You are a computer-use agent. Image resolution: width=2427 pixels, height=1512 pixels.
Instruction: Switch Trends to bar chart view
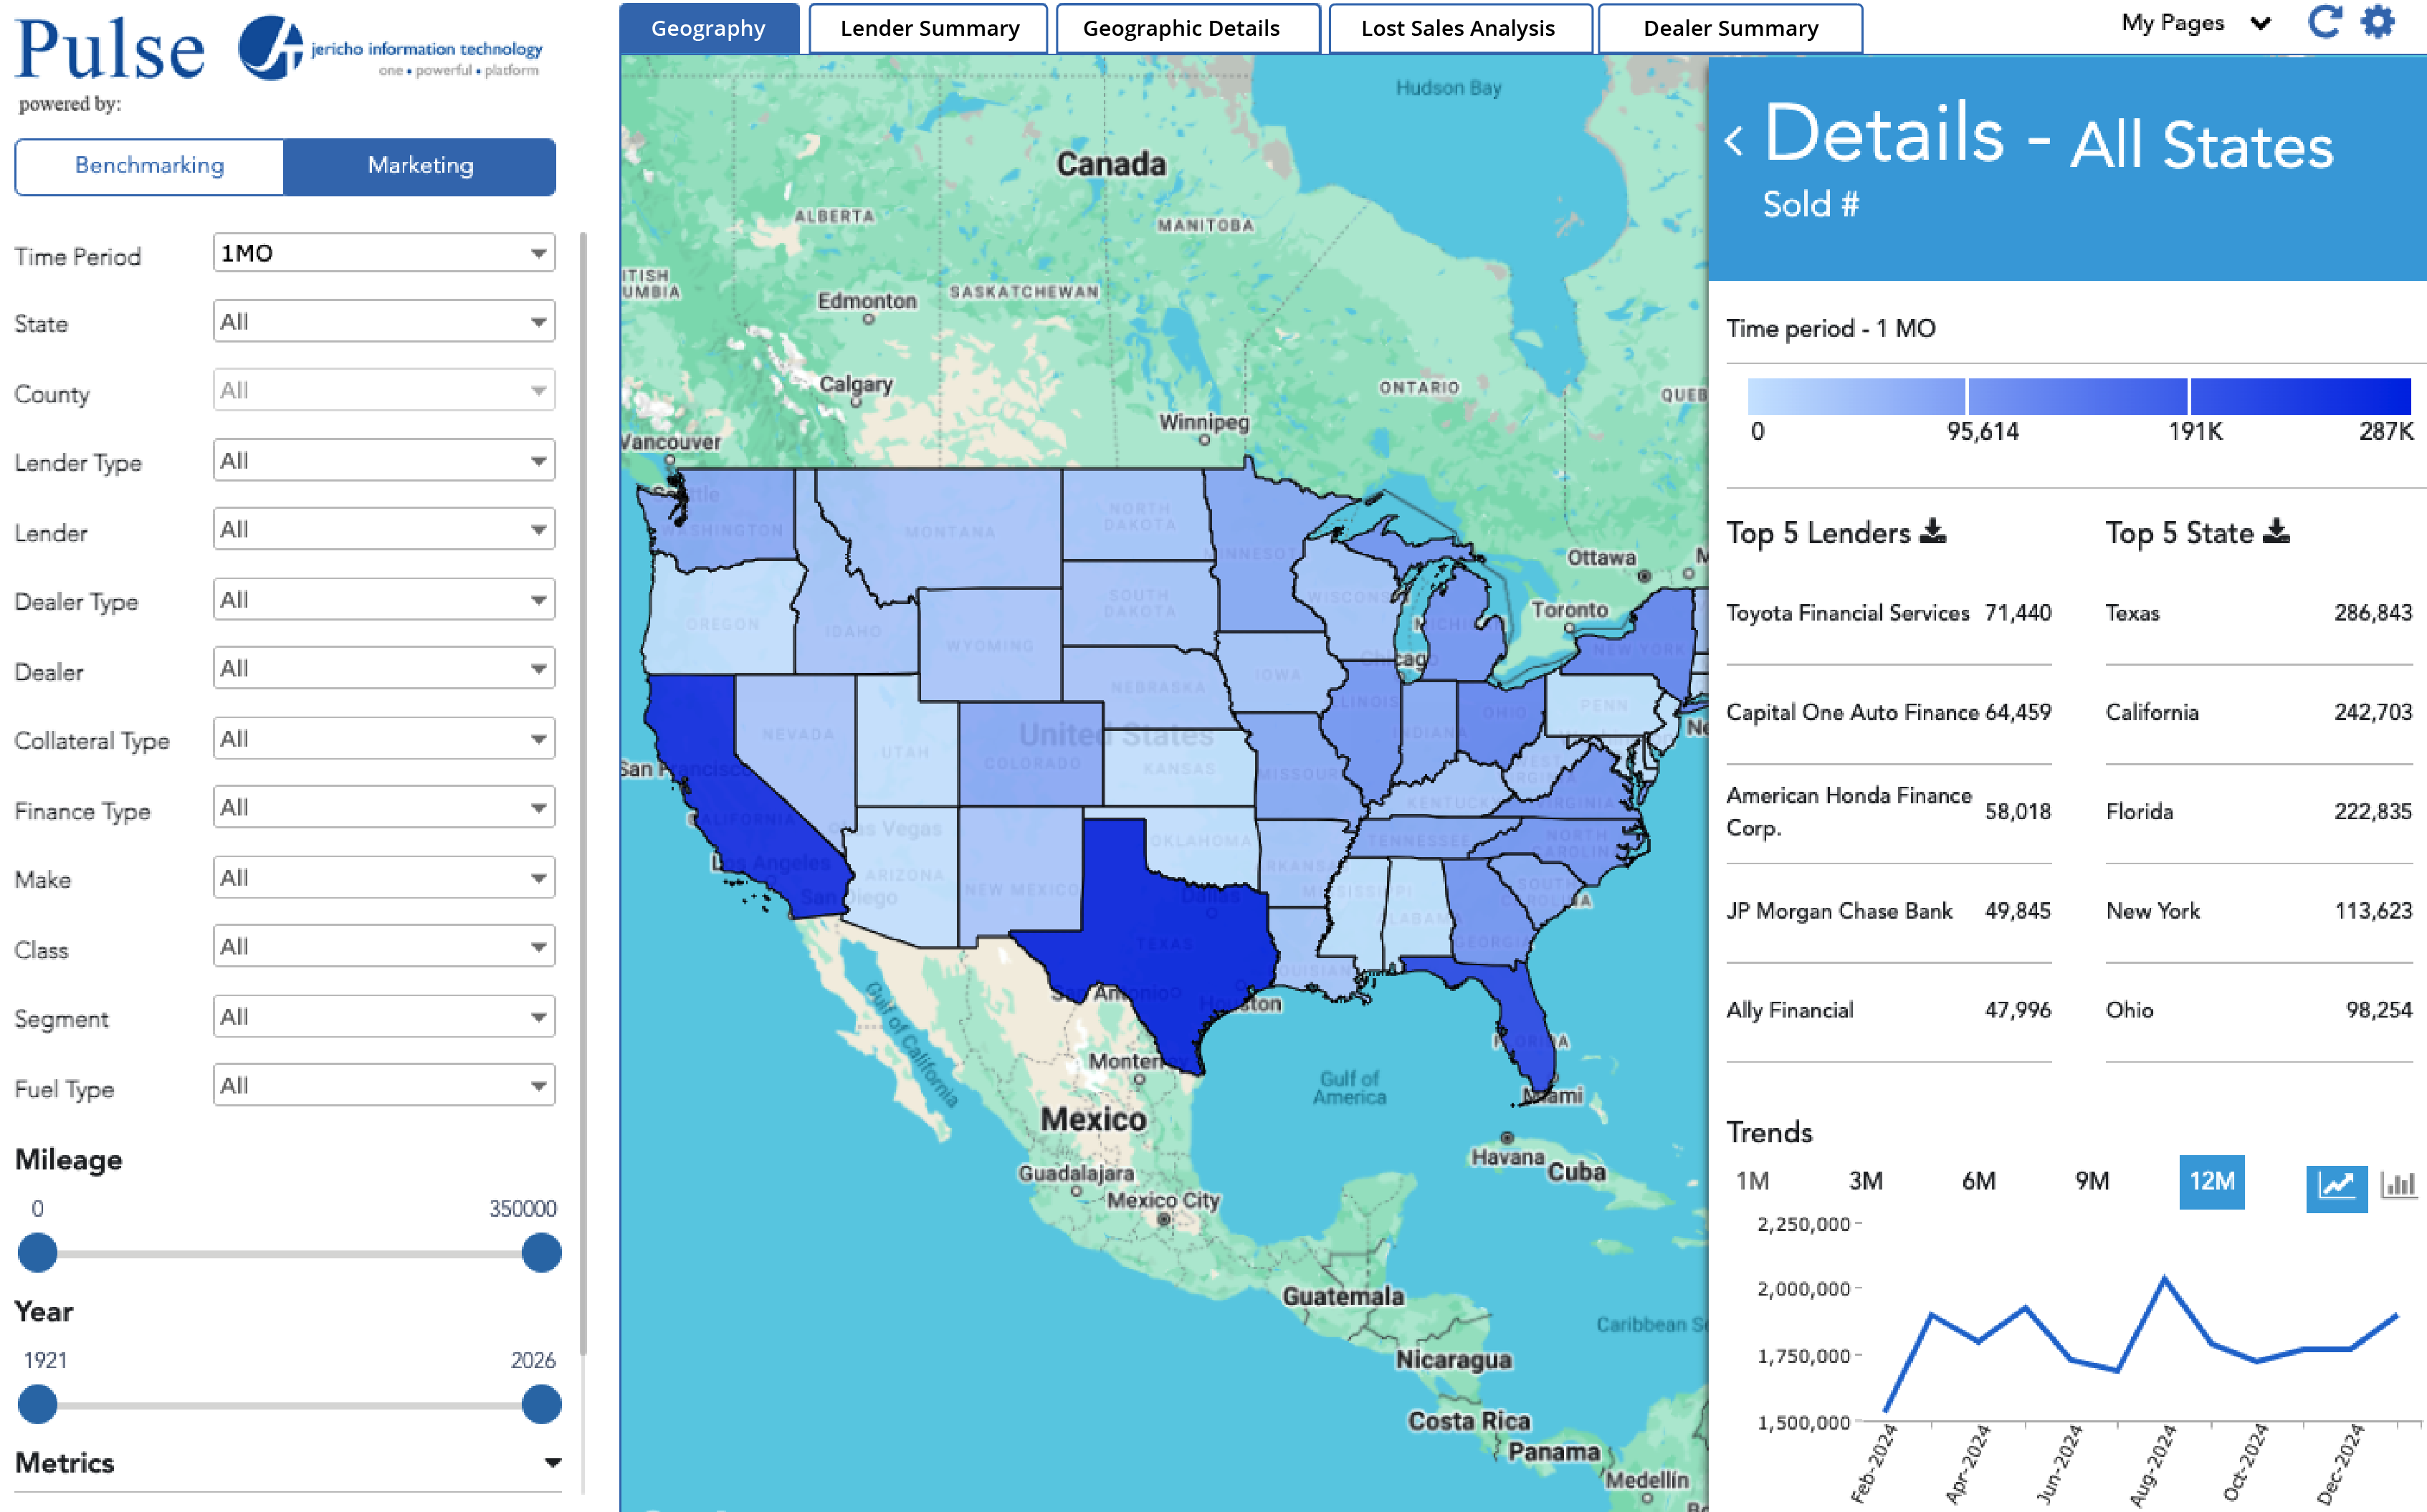pyautogui.click(x=2399, y=1186)
